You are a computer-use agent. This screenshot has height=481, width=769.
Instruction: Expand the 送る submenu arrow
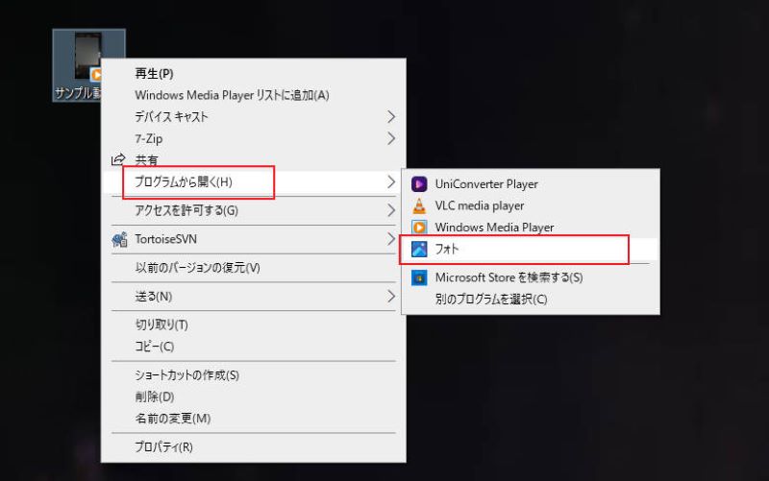tap(391, 297)
